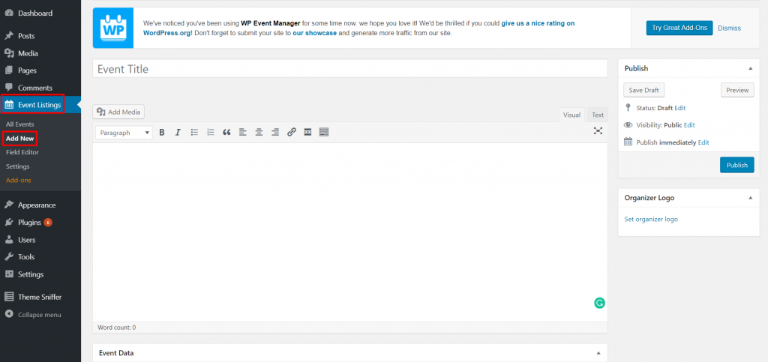Focus the Event Title input field
The width and height of the screenshot is (768, 362).
point(349,68)
